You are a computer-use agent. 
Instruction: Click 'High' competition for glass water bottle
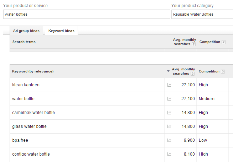[203, 126]
